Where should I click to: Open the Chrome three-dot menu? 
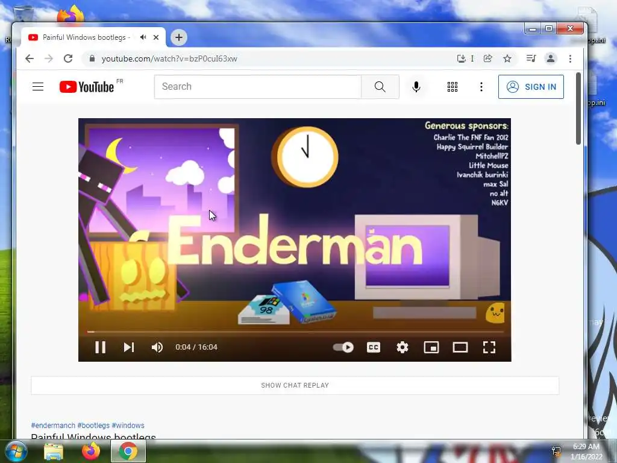[570, 58]
